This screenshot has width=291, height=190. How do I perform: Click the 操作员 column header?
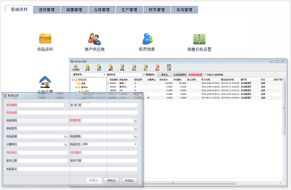tap(243, 80)
